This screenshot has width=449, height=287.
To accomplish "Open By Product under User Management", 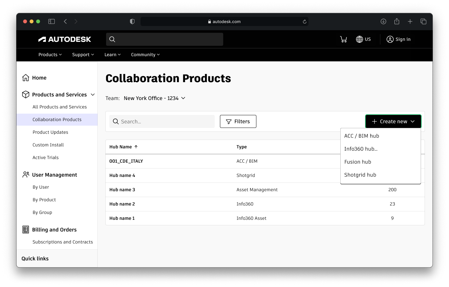I will click(44, 200).
